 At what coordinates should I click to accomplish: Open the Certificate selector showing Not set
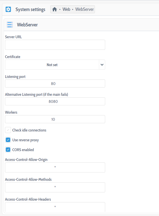point(52,65)
